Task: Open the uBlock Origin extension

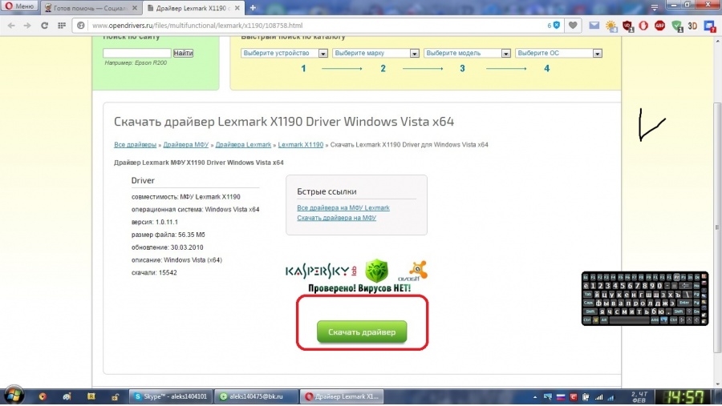Action: (627, 26)
